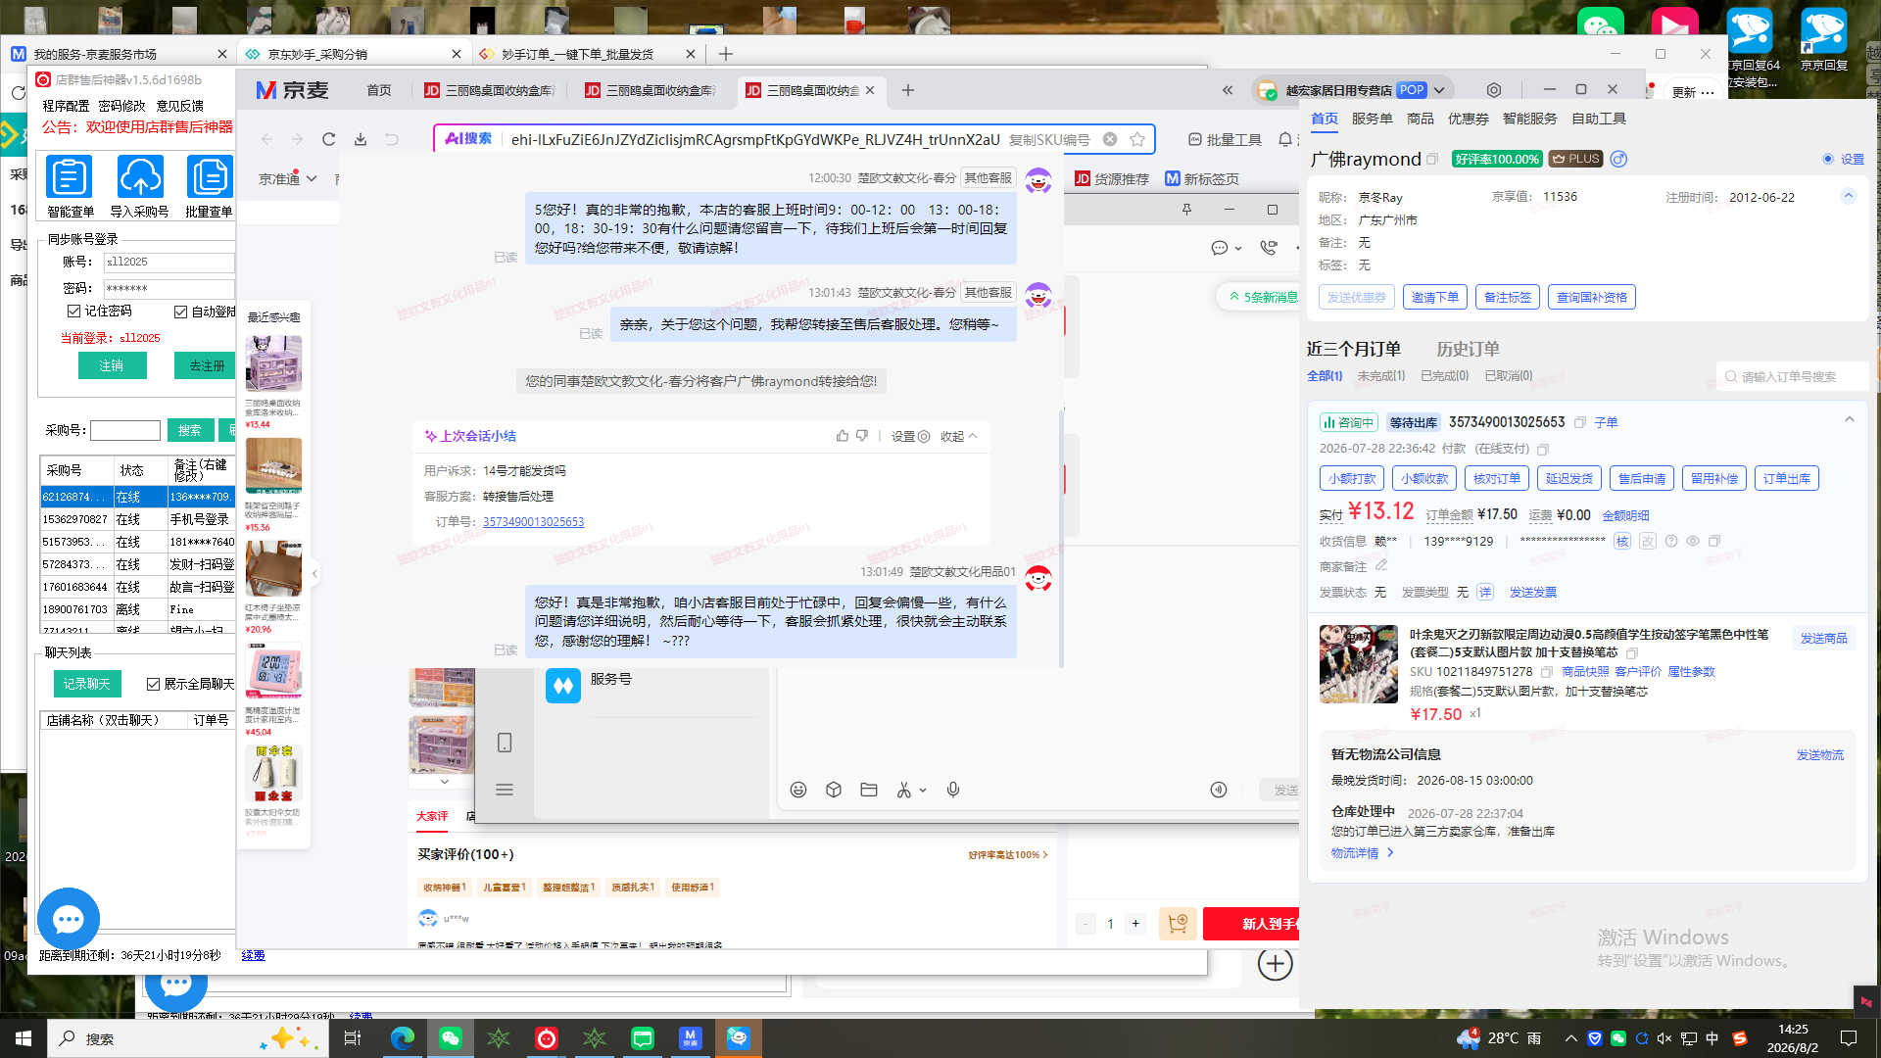Dislike the 上次会话小结 summary

tap(862, 436)
